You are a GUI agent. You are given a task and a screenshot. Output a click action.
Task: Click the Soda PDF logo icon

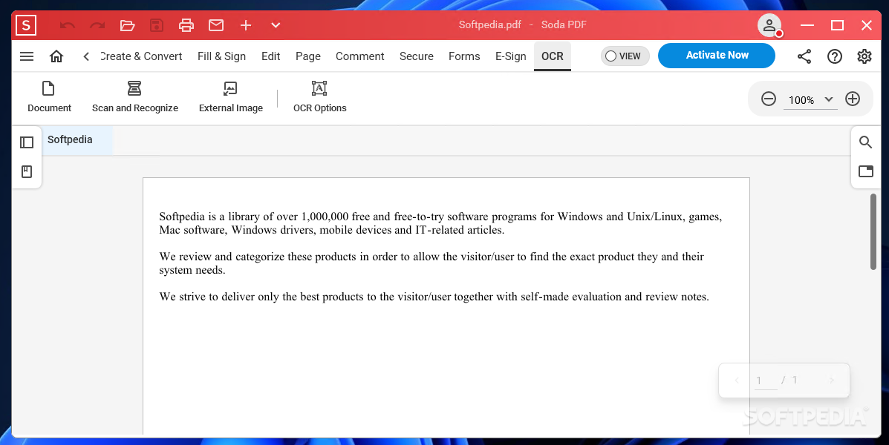coord(26,25)
